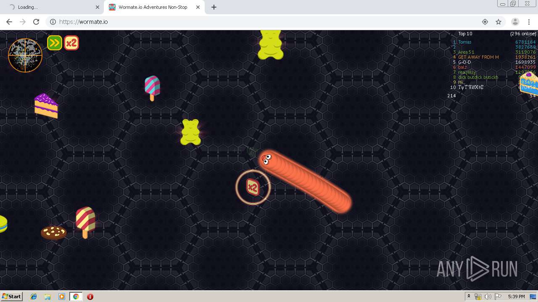Eat the pink and blue striped popsicle
This screenshot has width=538, height=302.
coord(152,88)
